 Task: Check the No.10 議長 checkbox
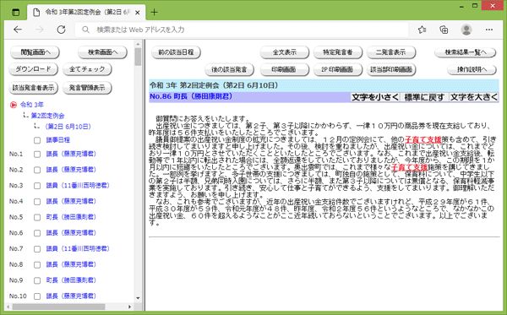(x=37, y=296)
